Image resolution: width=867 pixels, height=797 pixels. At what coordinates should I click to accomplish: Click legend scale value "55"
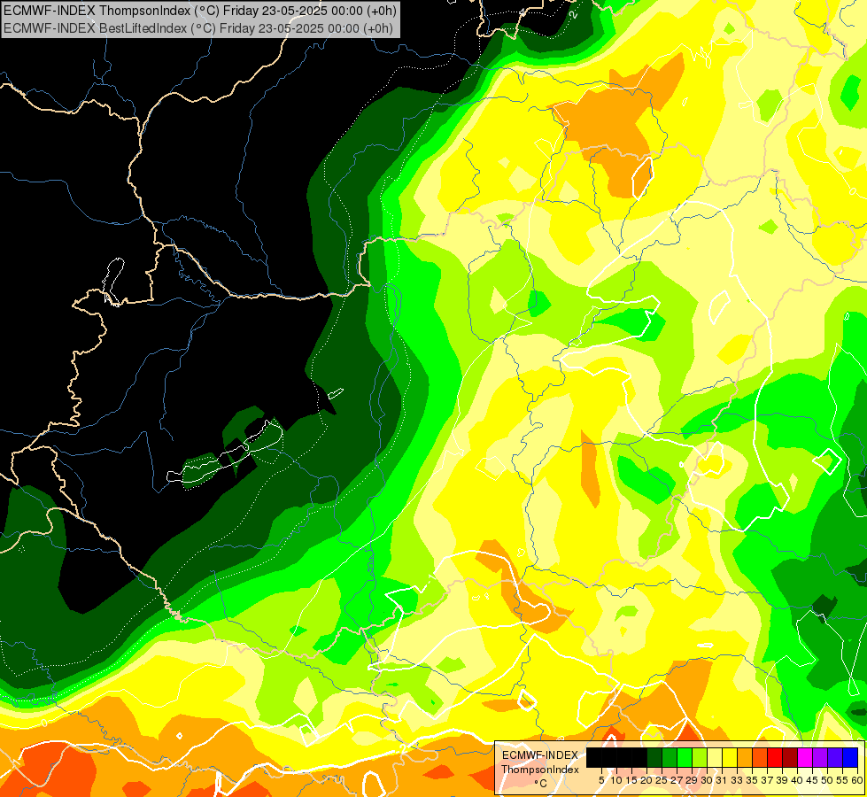841,780
